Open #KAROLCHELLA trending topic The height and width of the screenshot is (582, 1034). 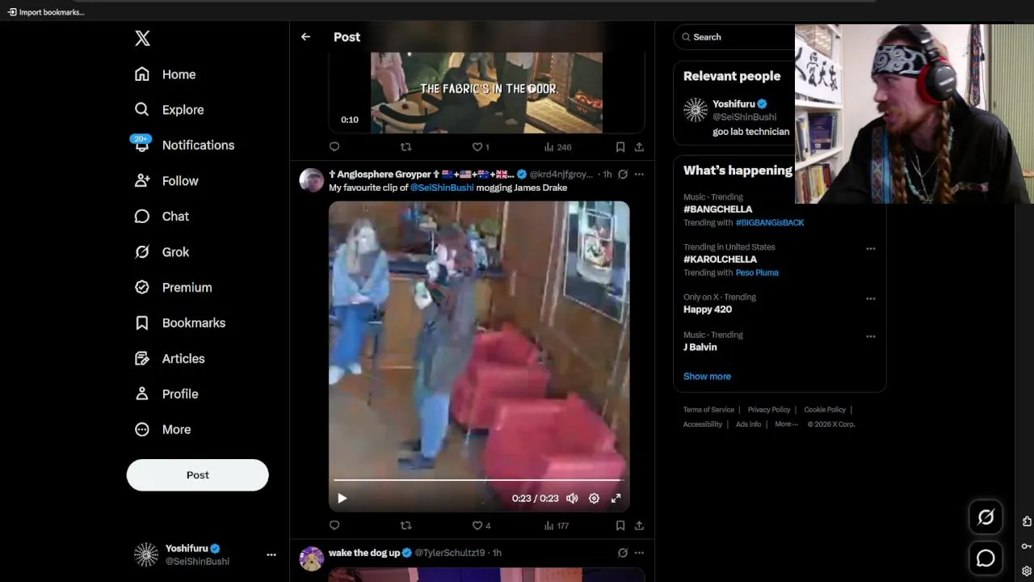(x=720, y=259)
